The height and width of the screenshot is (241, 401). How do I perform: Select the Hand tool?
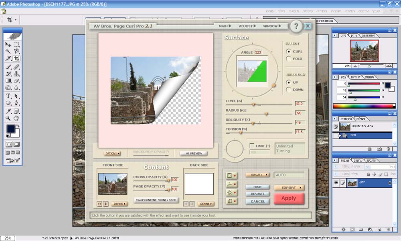pyautogui.click(x=16, y=118)
